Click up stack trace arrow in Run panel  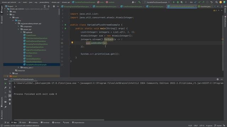coord(10,84)
